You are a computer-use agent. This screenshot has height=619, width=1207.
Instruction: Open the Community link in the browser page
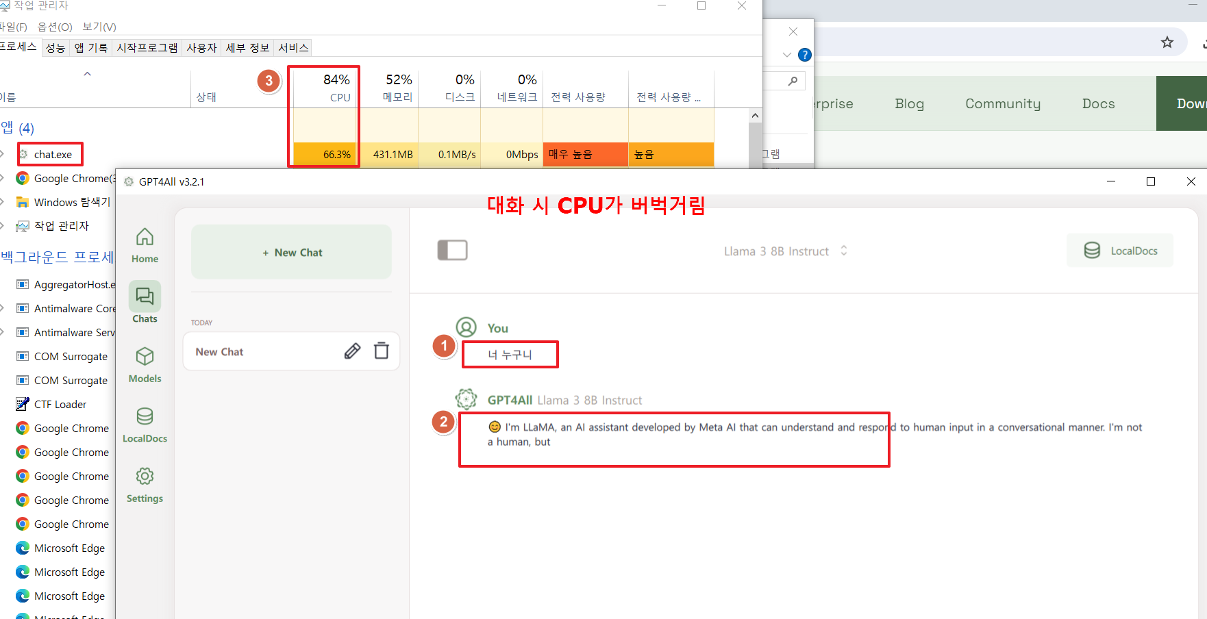pos(1003,103)
